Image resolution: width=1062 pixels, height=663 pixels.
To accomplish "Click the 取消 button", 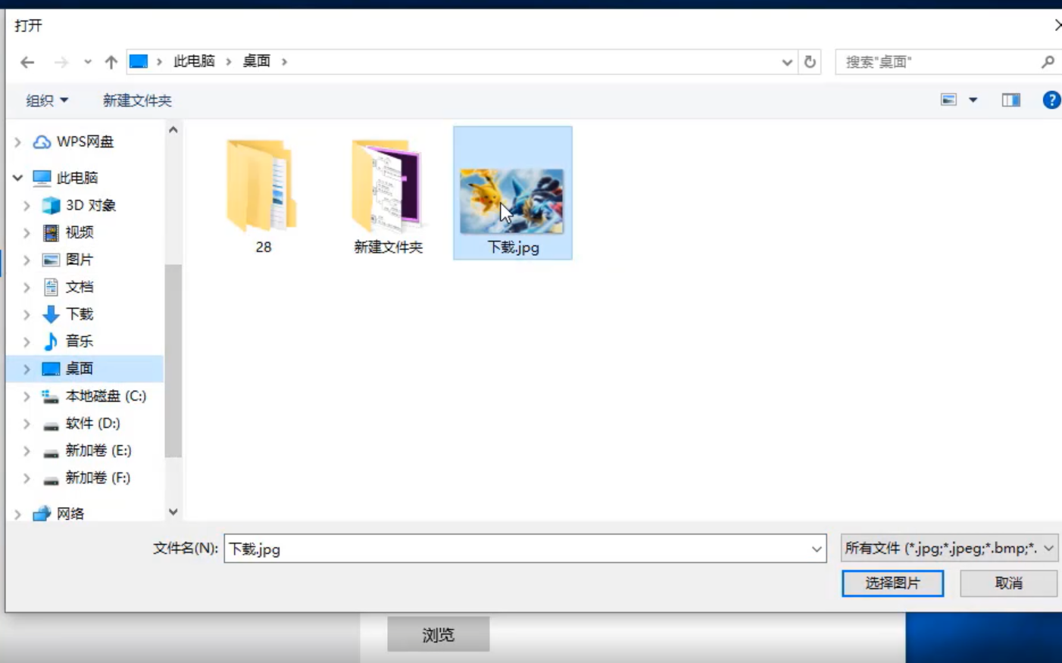I will (1008, 583).
